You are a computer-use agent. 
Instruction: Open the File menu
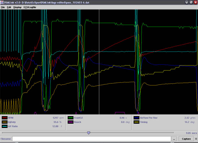click(3, 7)
